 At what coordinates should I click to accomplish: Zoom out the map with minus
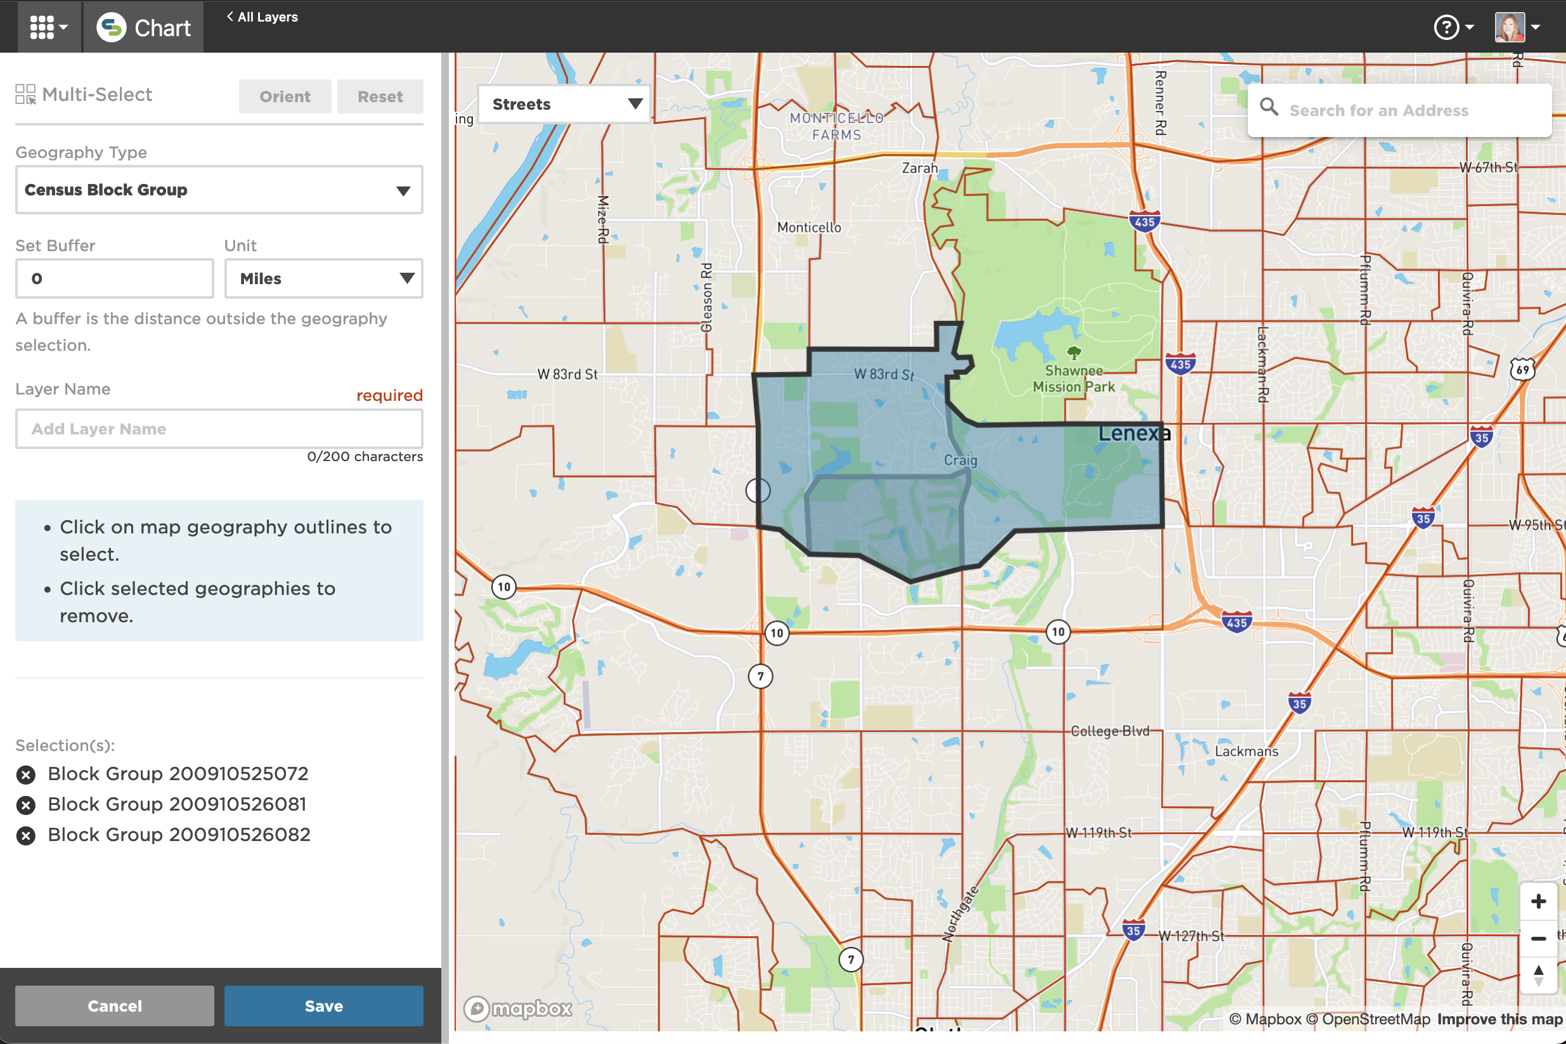[x=1537, y=938]
